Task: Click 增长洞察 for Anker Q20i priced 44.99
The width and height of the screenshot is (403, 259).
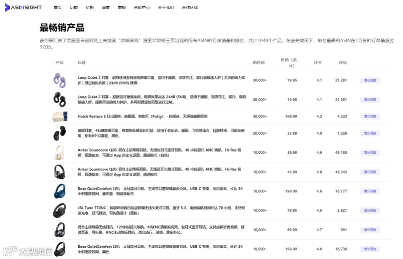Action: coord(370,172)
